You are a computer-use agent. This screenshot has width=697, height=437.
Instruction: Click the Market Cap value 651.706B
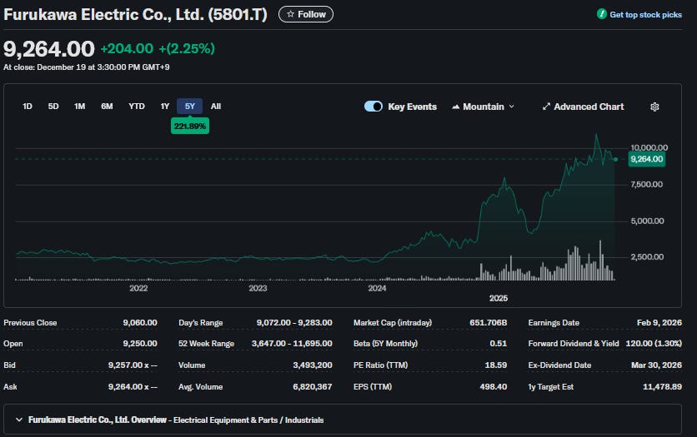click(488, 322)
